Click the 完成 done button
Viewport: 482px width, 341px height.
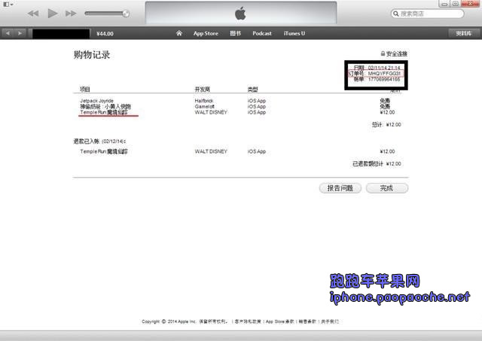point(387,188)
